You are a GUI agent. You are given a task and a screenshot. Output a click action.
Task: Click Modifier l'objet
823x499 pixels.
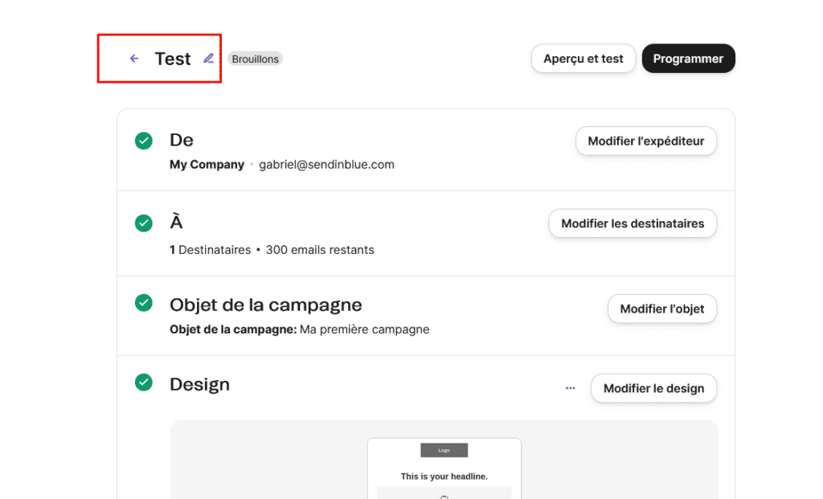tap(662, 309)
